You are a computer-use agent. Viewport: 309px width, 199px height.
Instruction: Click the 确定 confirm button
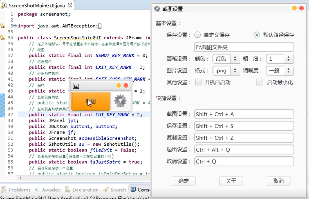(183, 181)
